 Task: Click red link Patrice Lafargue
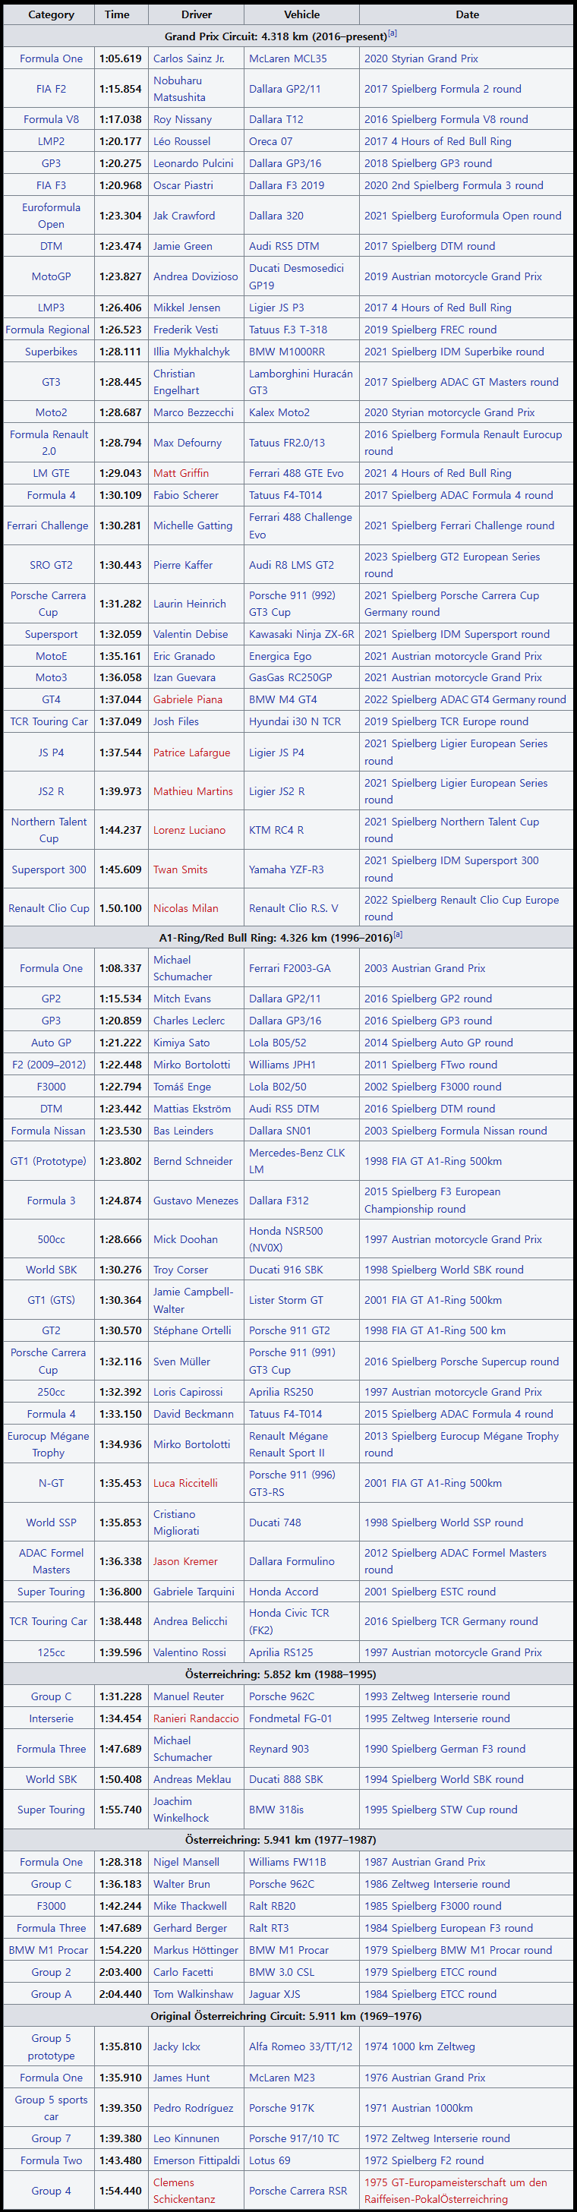(191, 753)
